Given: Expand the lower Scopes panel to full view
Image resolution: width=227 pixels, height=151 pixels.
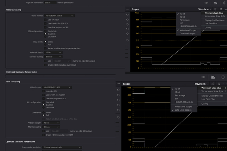Looking at the screenshot, I should tap(219, 84).
